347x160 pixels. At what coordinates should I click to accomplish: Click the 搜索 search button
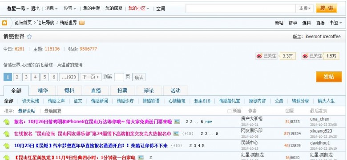[x=327, y=8]
